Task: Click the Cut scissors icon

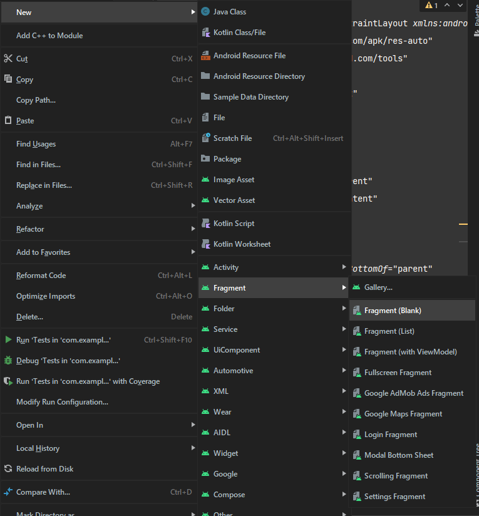Action: (x=8, y=59)
